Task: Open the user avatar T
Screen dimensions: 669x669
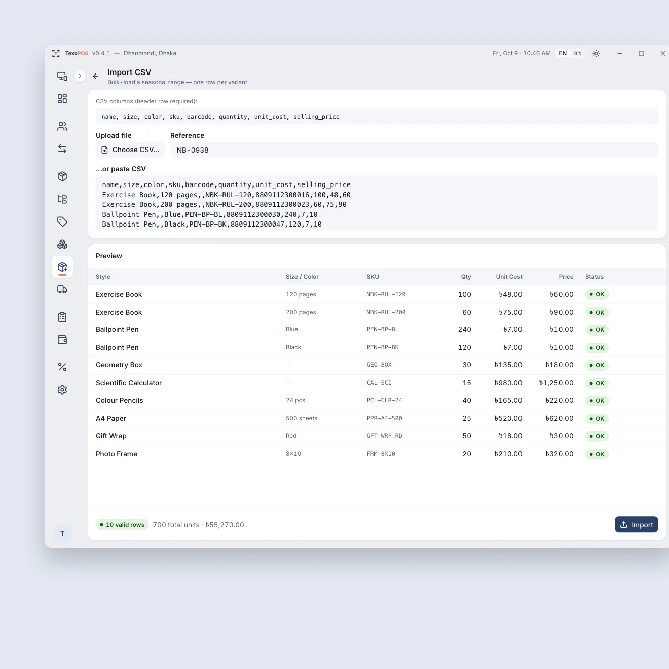Action: pos(62,533)
